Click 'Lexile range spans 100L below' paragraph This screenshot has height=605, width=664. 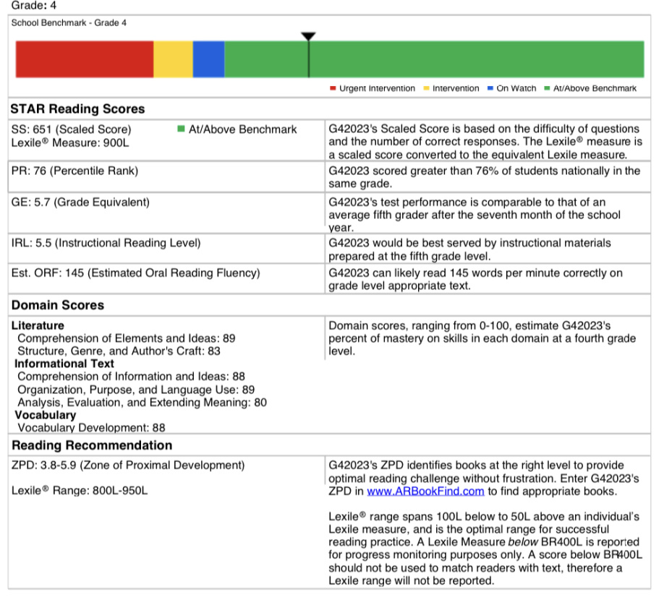coord(485,549)
